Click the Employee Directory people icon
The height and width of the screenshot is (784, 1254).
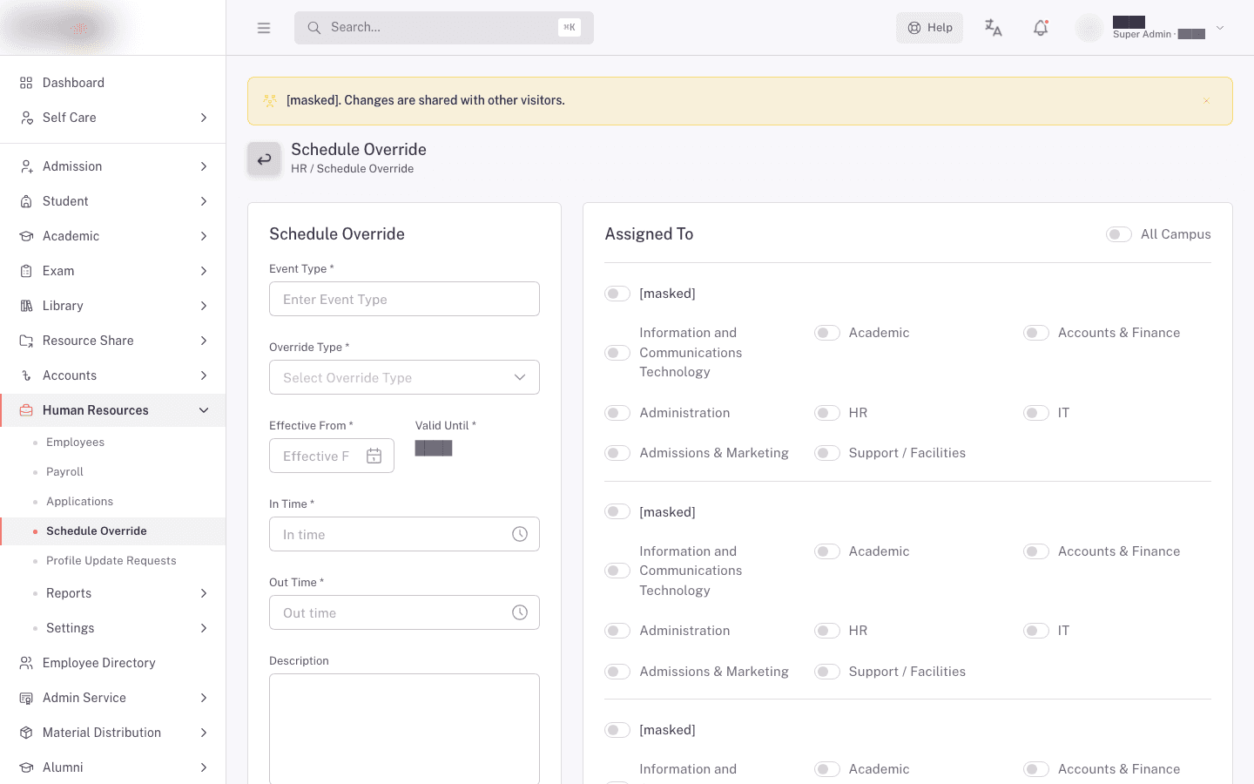[x=26, y=663]
